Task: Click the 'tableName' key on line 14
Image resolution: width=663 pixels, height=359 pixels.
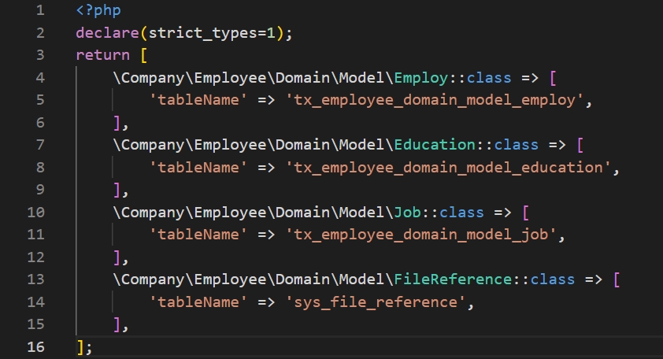Action: point(199,302)
